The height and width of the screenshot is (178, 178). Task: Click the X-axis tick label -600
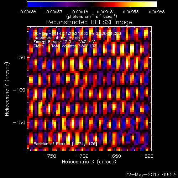(147, 156)
